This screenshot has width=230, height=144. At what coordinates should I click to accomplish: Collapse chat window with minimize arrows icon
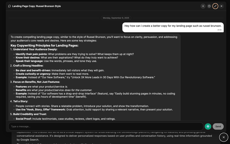pyautogui.click(x=215, y=6)
